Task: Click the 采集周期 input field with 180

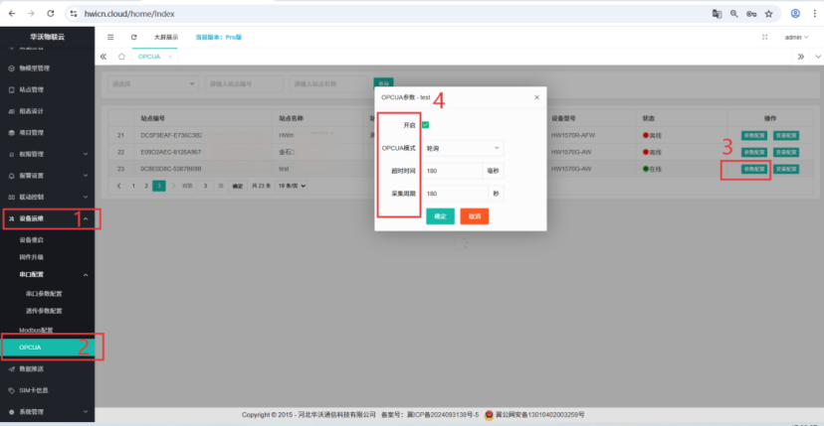Action: pyautogui.click(x=455, y=194)
